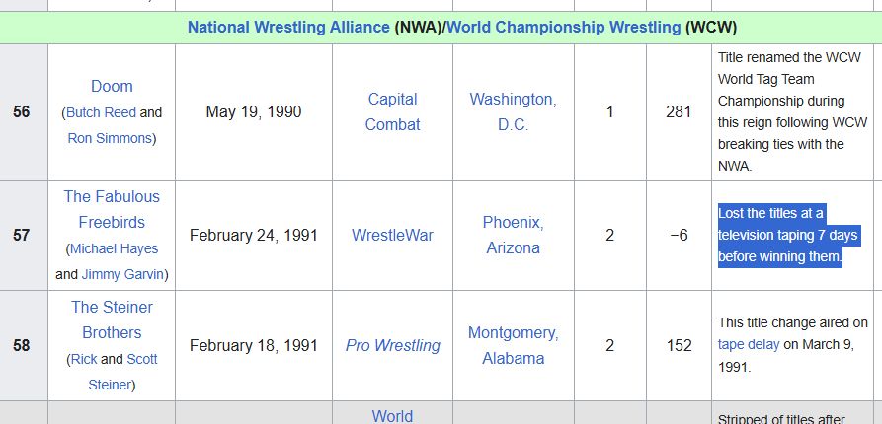
Task: Open Jimmy Garvin's page
Action: click(x=122, y=275)
